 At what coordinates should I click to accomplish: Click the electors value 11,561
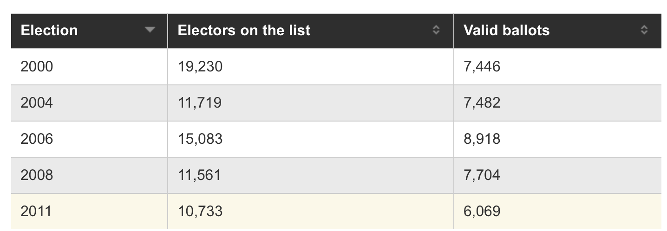tap(199, 175)
